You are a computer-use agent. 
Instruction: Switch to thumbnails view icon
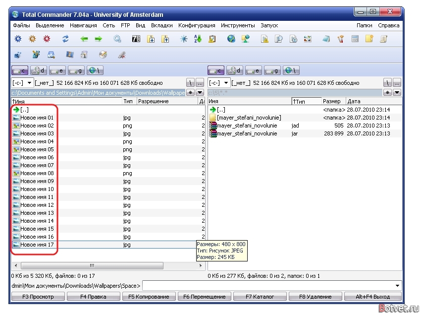point(308,39)
